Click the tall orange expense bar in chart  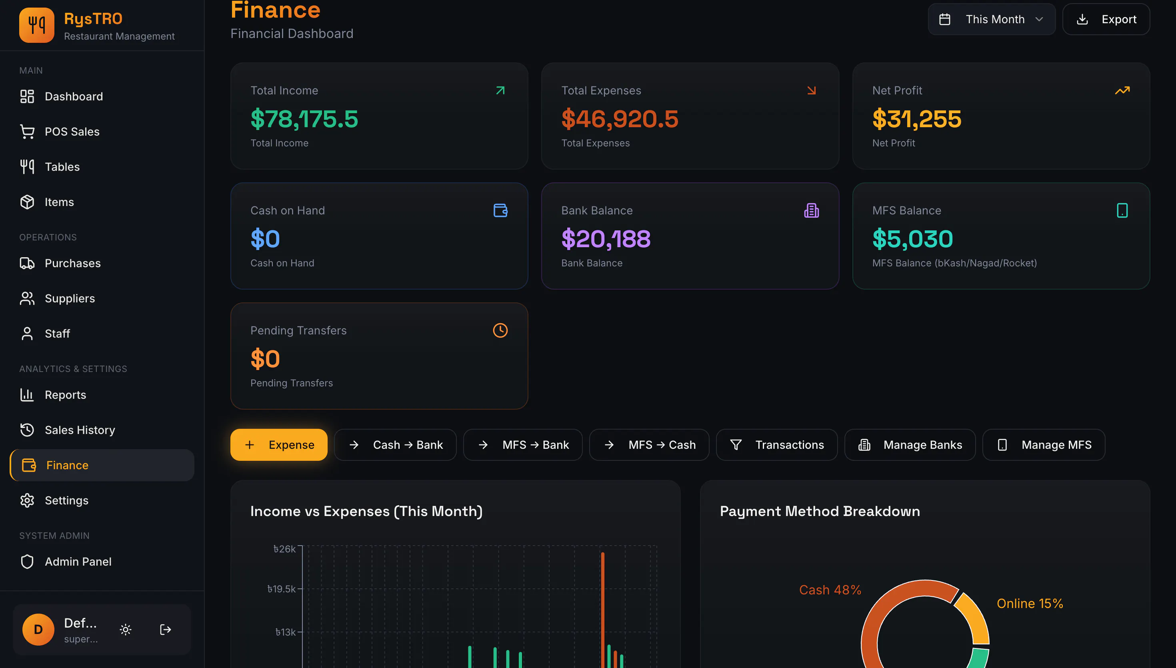[x=603, y=610]
